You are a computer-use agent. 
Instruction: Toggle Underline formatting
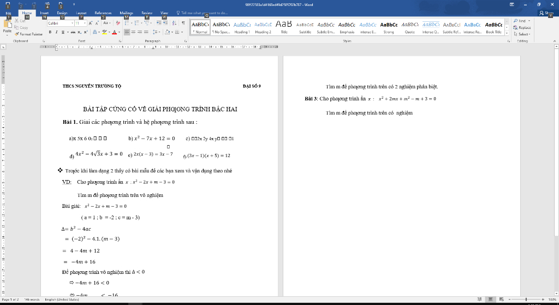point(63,32)
